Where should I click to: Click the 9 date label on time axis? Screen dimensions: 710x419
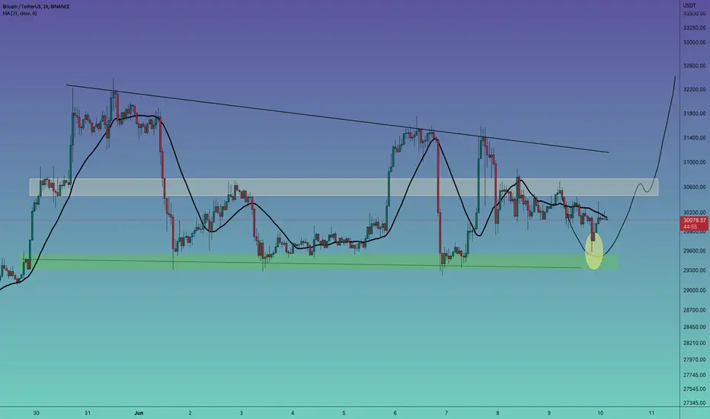[x=548, y=413]
